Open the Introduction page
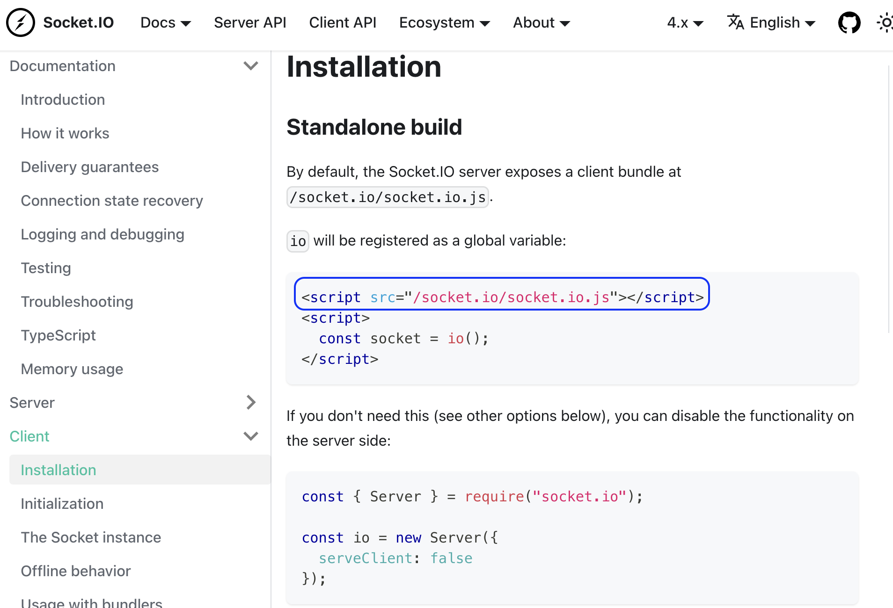 pyautogui.click(x=63, y=99)
